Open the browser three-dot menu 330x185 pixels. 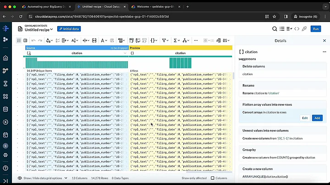(325, 16)
